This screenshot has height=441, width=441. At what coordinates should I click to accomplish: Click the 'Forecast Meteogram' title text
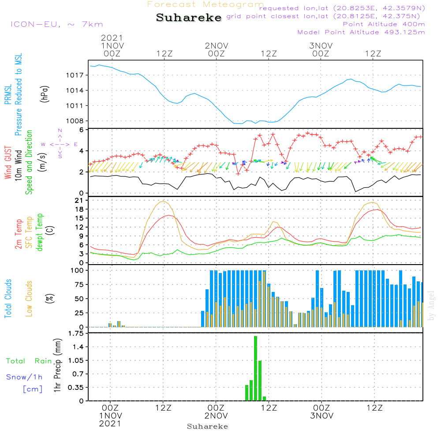tap(206, 4)
